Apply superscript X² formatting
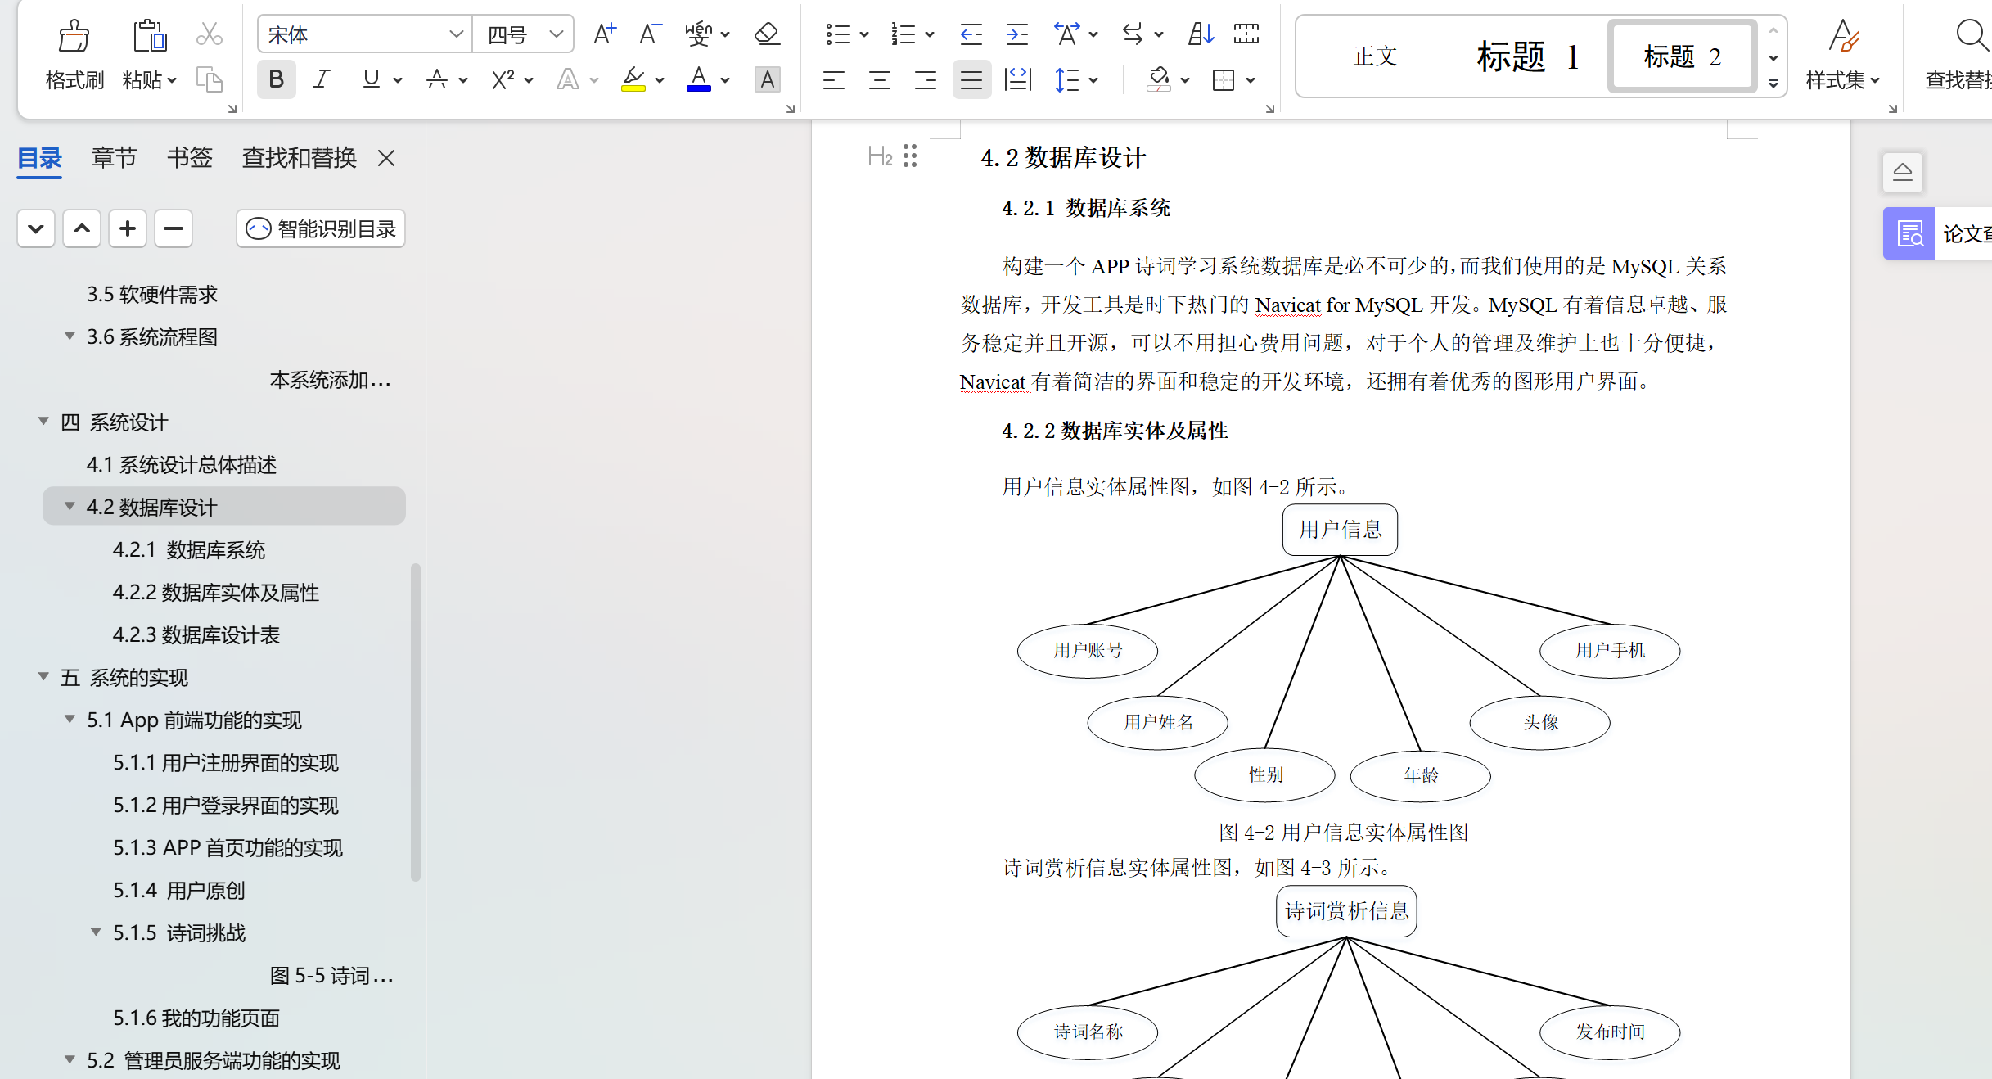The height and width of the screenshot is (1079, 1992). (x=503, y=79)
